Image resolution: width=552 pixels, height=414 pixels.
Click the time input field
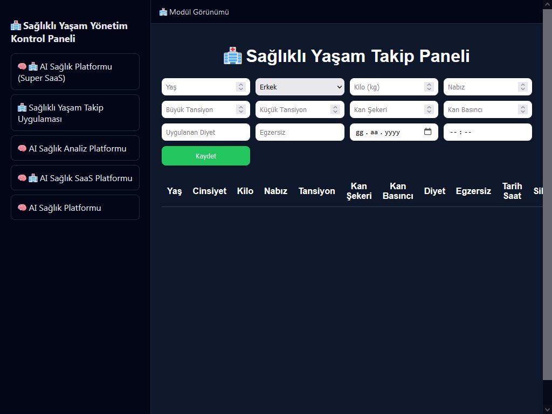487,132
